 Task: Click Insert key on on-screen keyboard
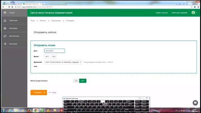(138, 107)
